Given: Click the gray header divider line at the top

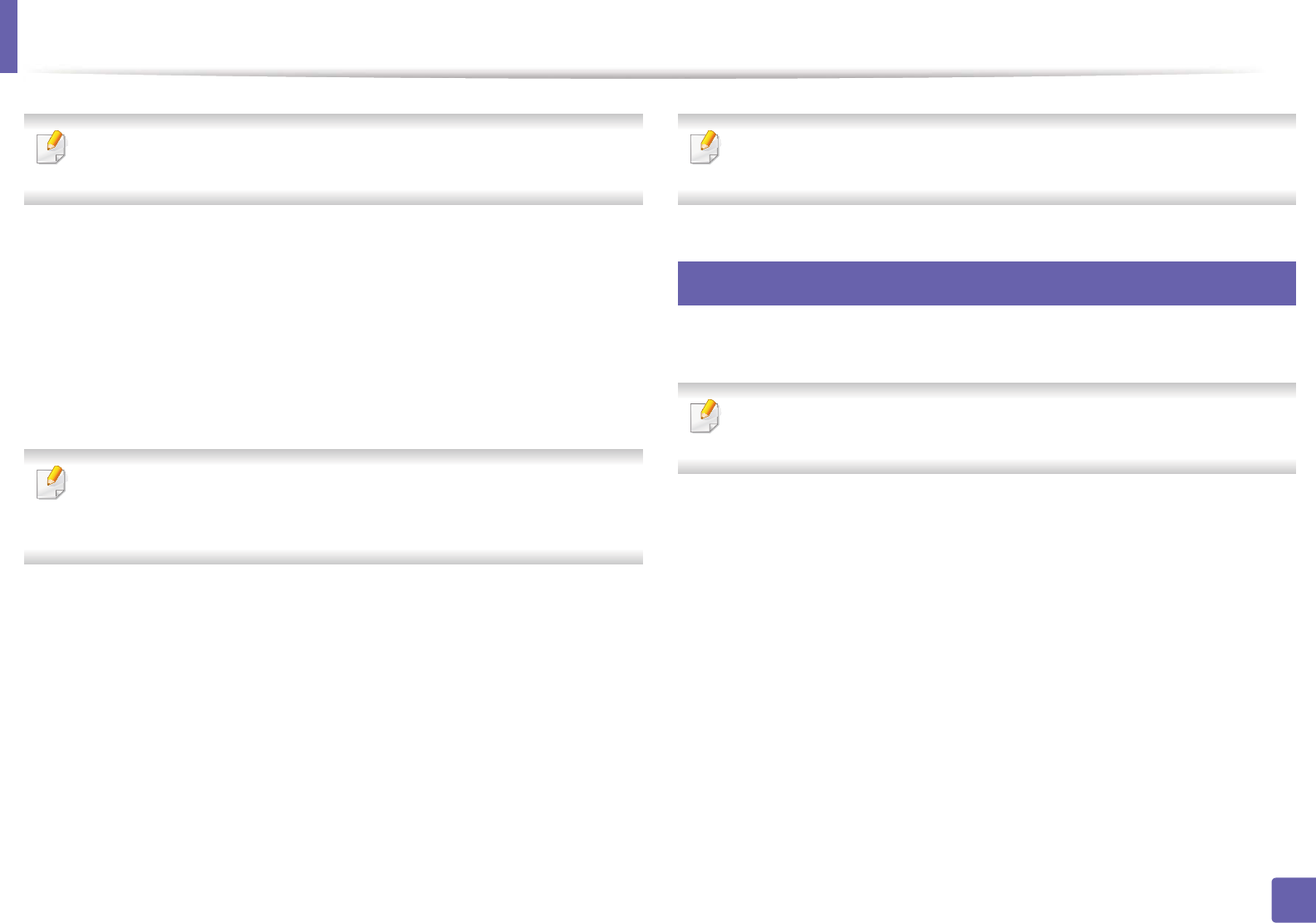Looking at the screenshot, I should point(648,74).
